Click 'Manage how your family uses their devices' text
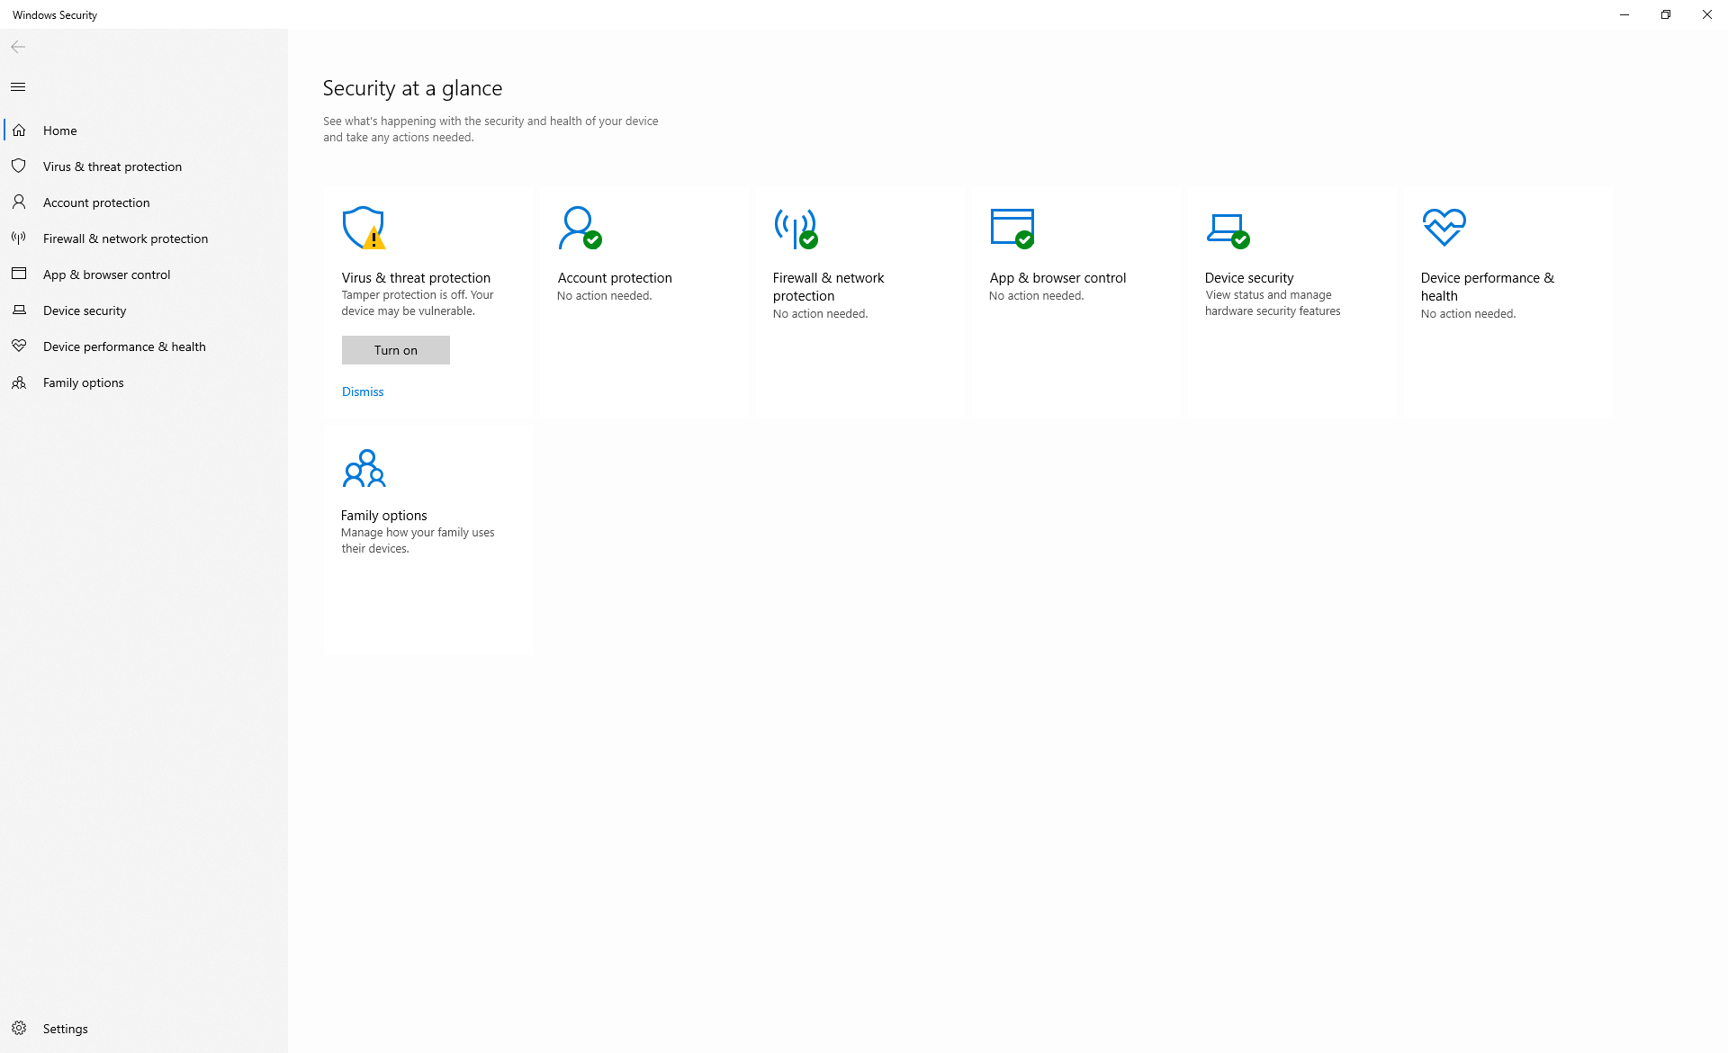The height and width of the screenshot is (1053, 1728). (418, 541)
